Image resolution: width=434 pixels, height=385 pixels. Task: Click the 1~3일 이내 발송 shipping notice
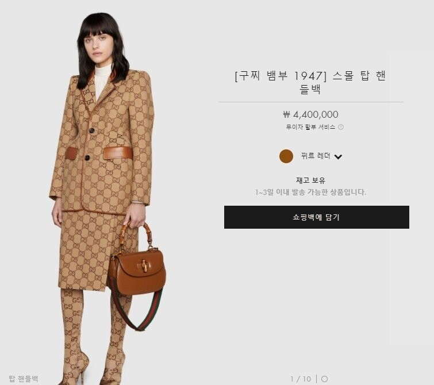[310, 192]
